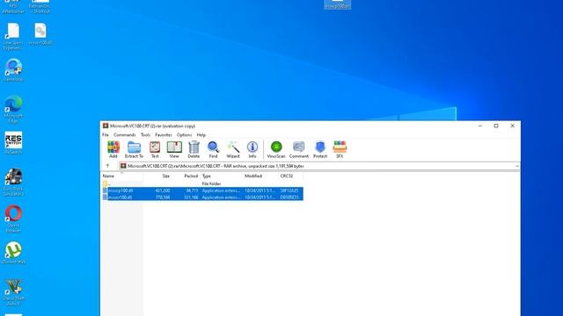The image size is (563, 316).
Task: Select the uTorrent Web desktop shortcut
Action: pos(13,253)
